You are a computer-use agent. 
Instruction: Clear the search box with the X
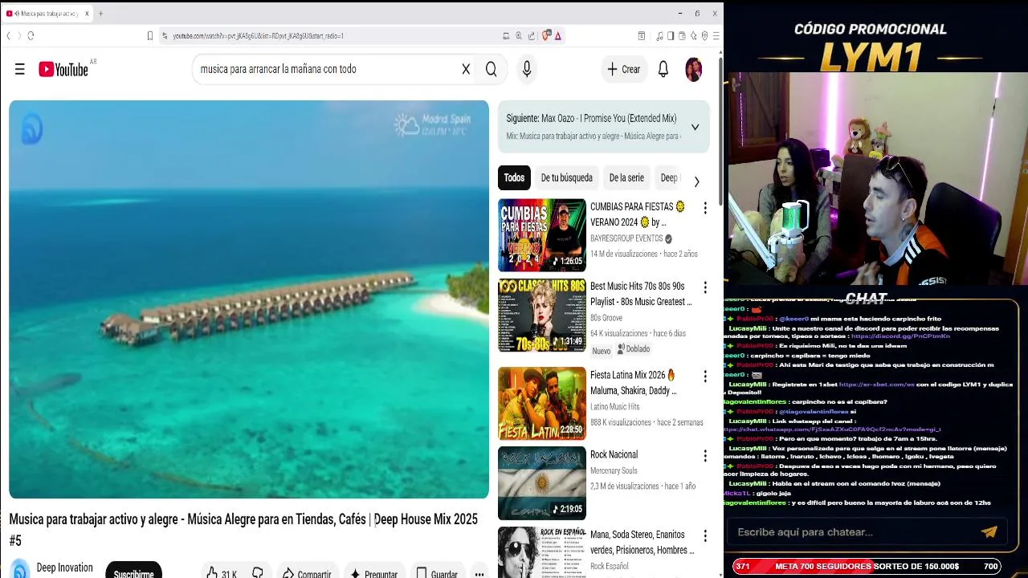point(466,69)
